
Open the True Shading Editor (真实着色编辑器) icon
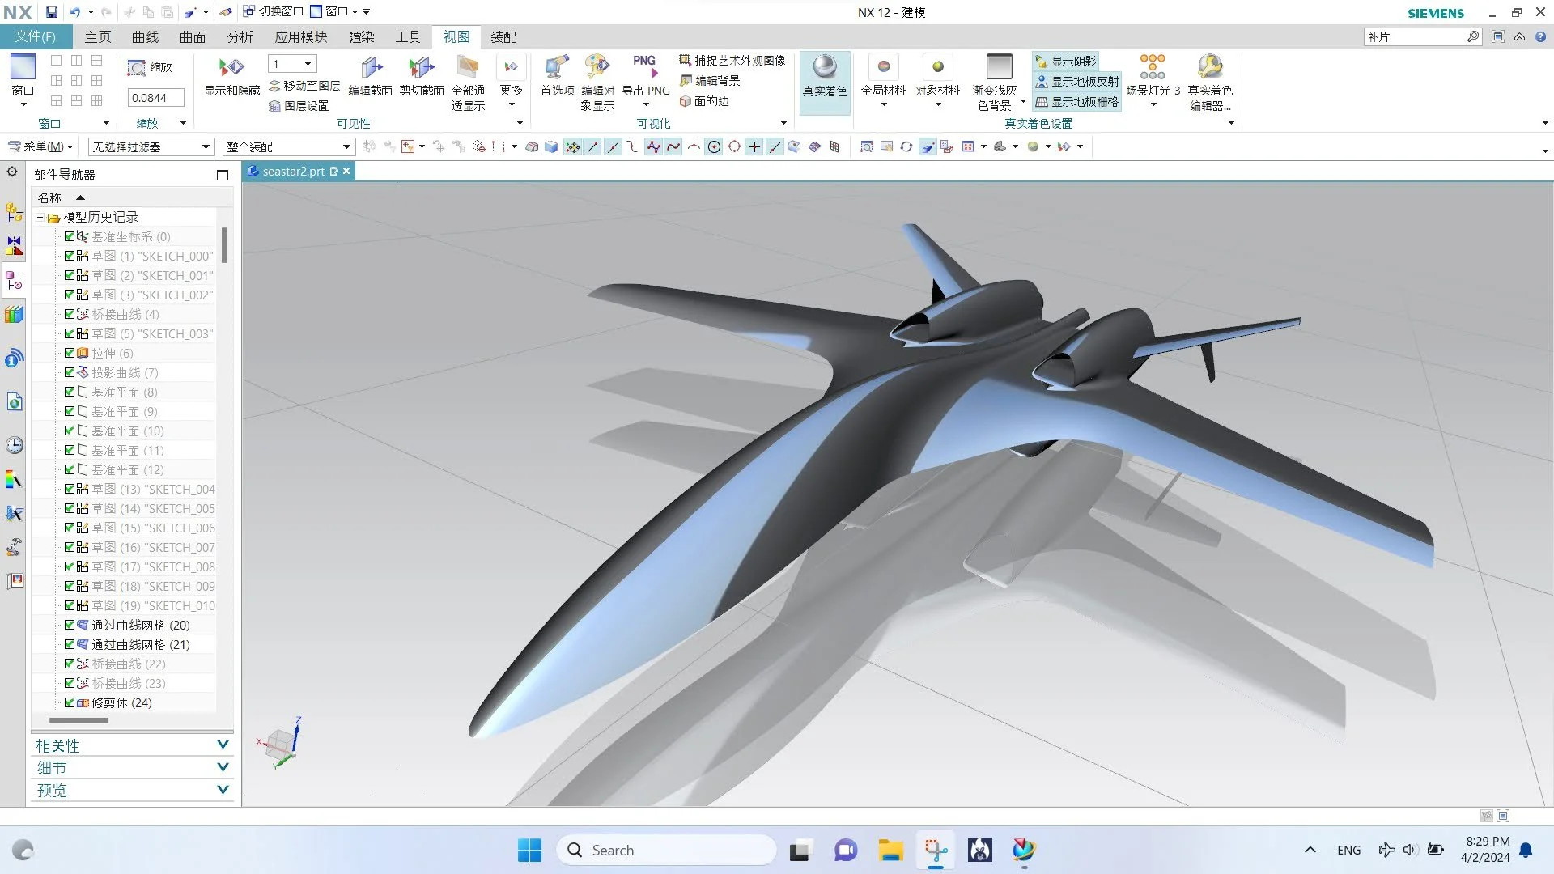click(x=1209, y=68)
